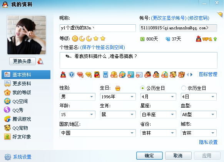Image resolution: width=224 pixels, height=162 pixels.
Task: Click the envelope mail badge icon
Action: (x=139, y=74)
